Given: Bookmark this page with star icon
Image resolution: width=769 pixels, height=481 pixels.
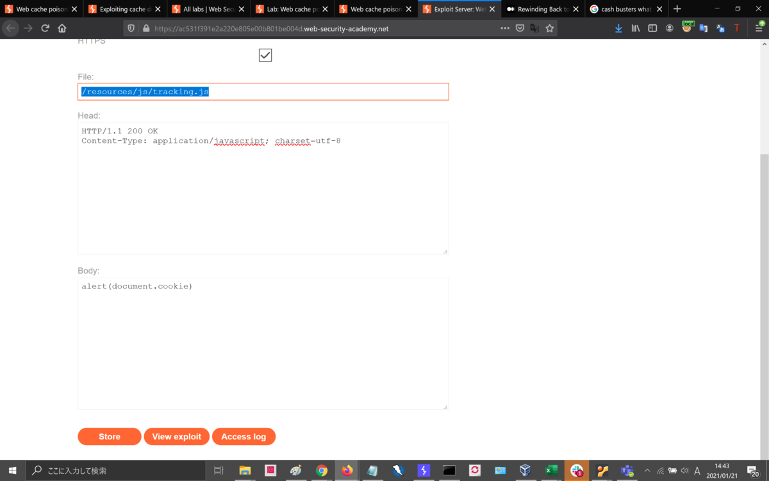Looking at the screenshot, I should point(549,28).
